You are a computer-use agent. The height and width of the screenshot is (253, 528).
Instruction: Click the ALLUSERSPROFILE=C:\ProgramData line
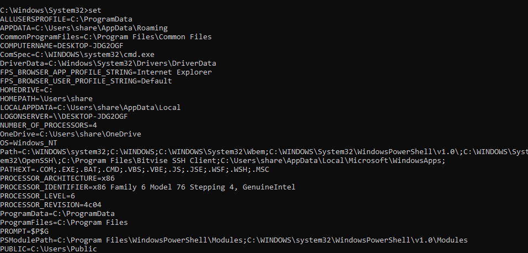tap(66, 19)
